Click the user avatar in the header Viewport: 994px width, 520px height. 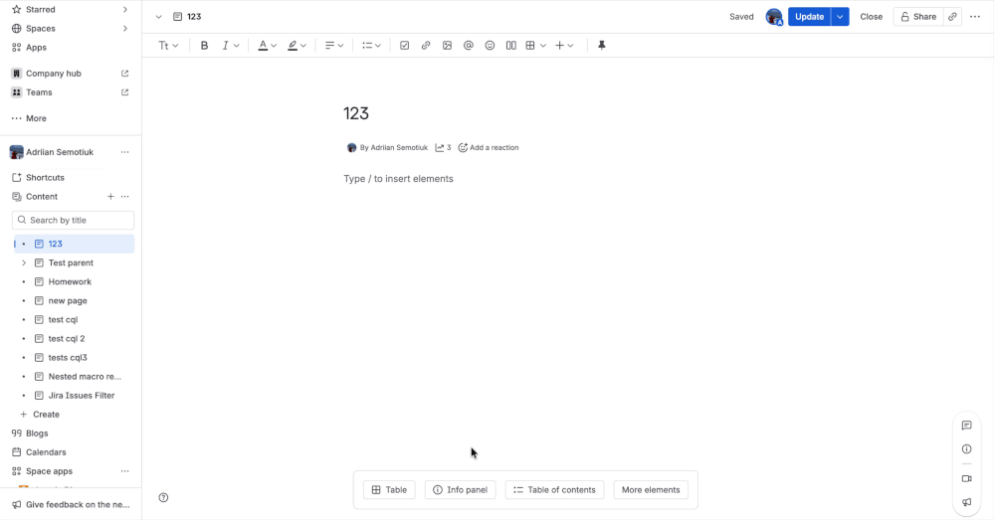click(774, 17)
